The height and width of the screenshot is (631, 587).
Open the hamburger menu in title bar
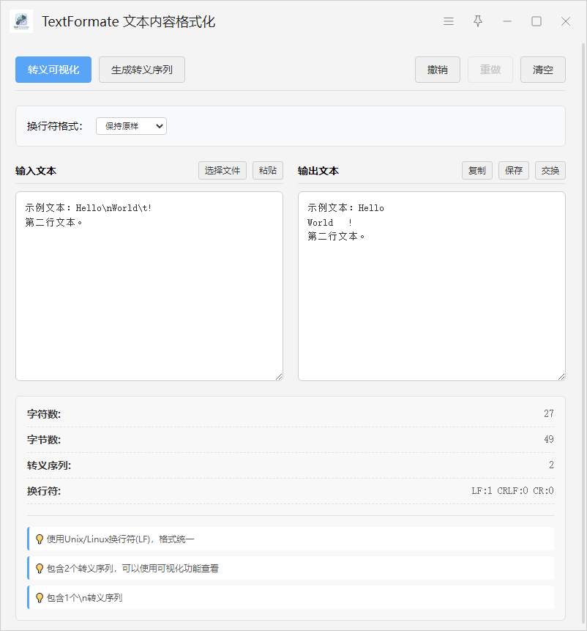(x=449, y=22)
